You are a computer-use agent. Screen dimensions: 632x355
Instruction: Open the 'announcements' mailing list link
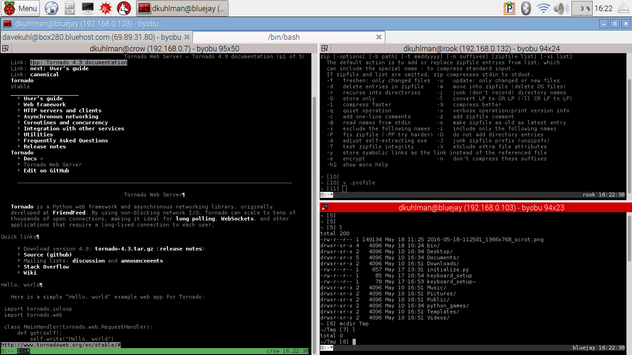pos(142,261)
